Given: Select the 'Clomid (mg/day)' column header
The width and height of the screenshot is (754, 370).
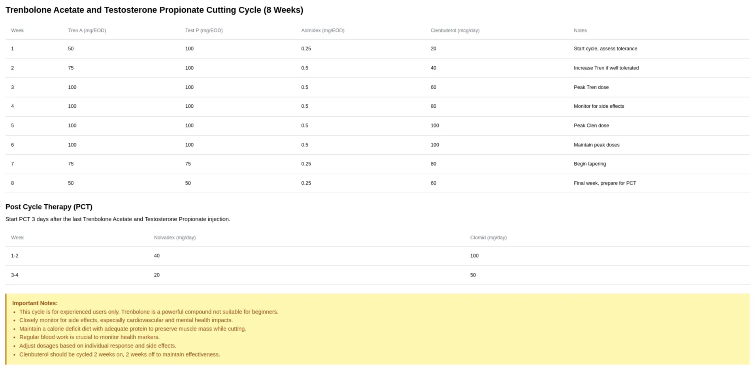Looking at the screenshot, I should pos(488,237).
